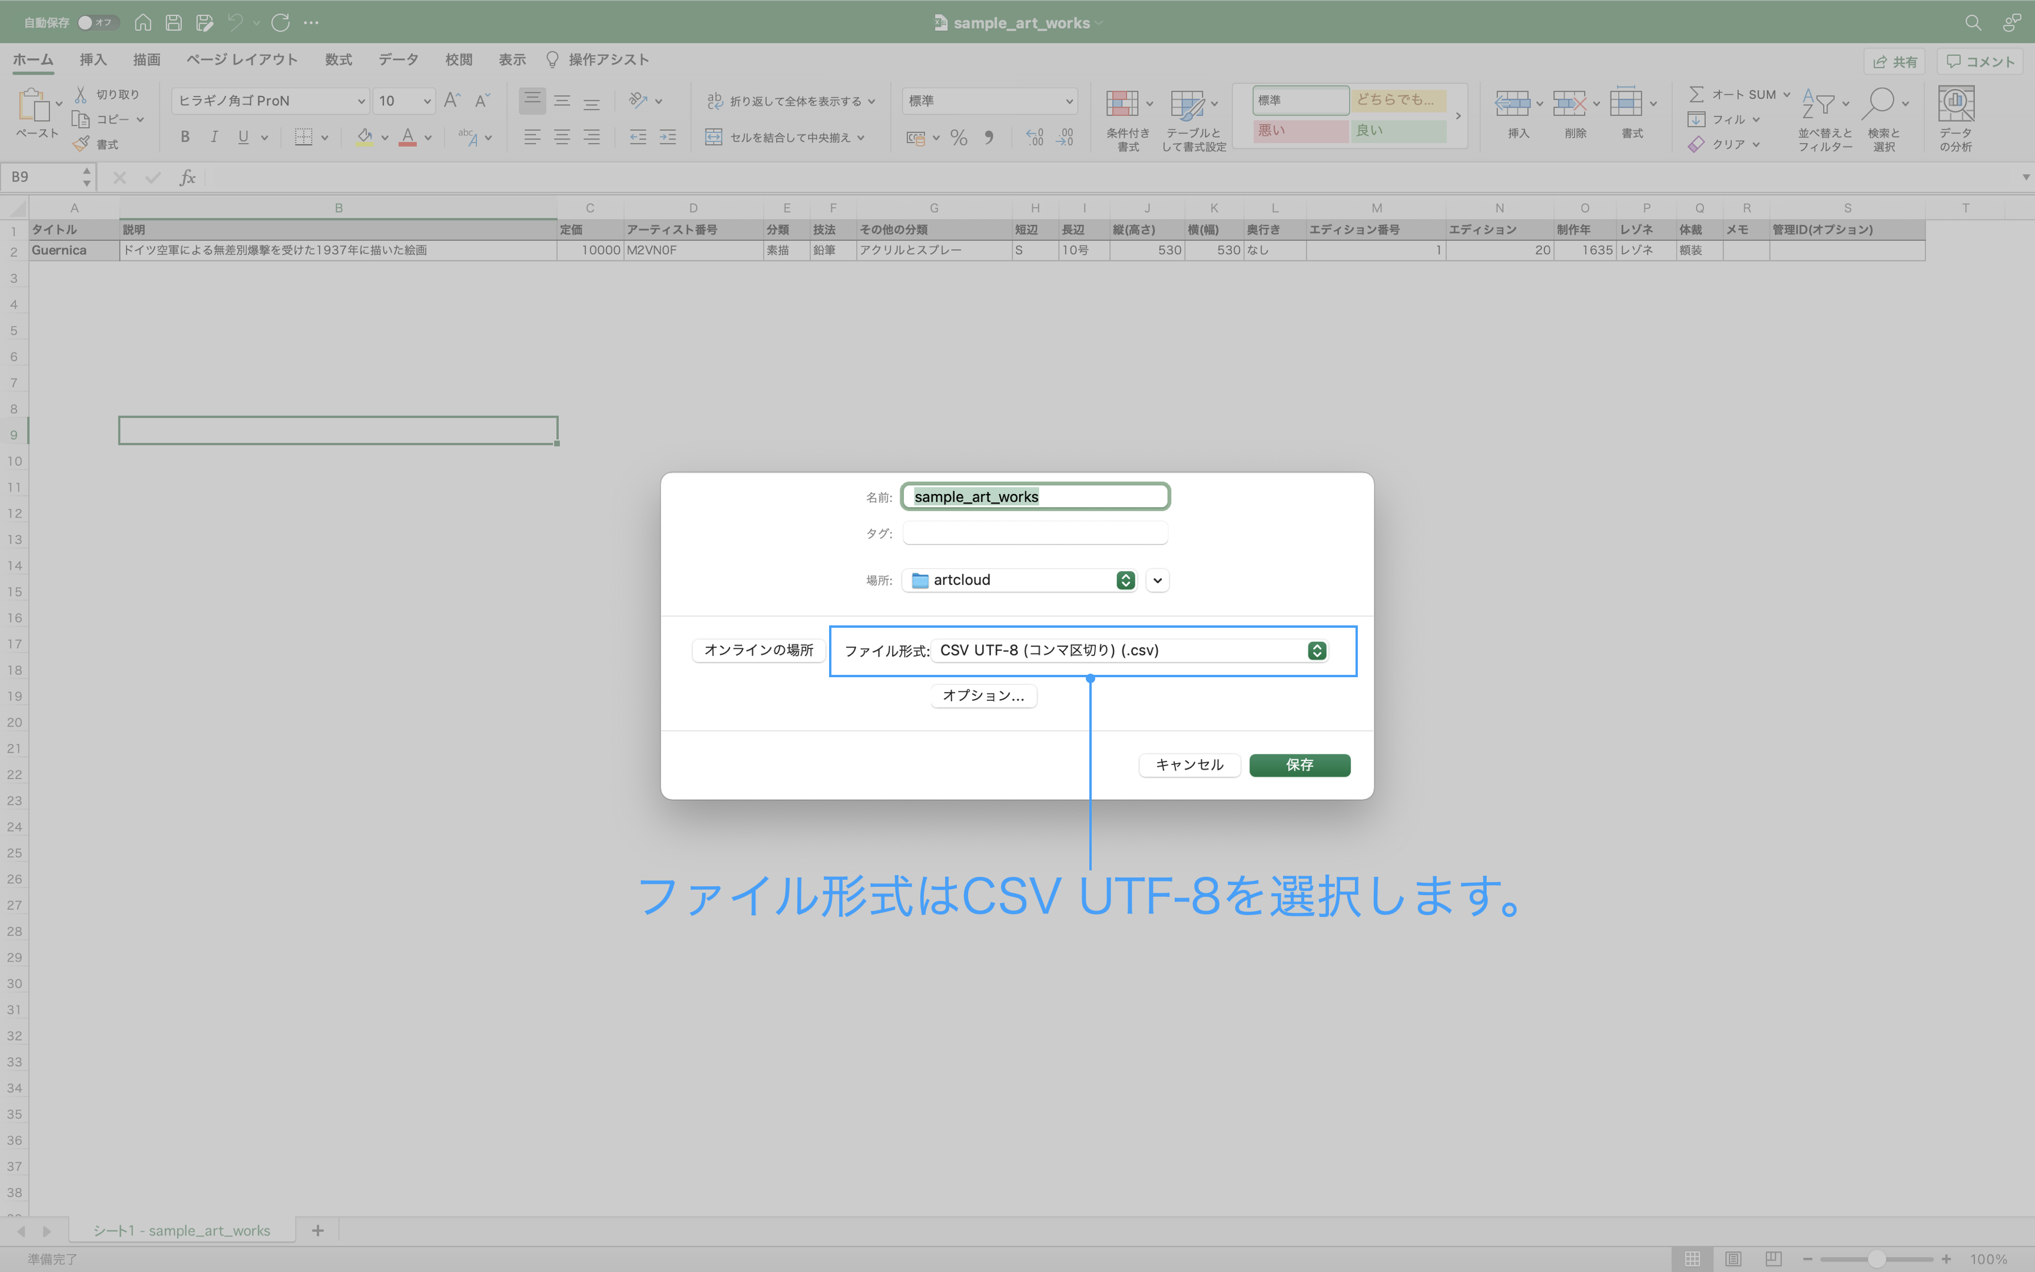This screenshot has height=1272, width=2035.
Task: Open Conditional Formatting menu
Action: 1129,120
